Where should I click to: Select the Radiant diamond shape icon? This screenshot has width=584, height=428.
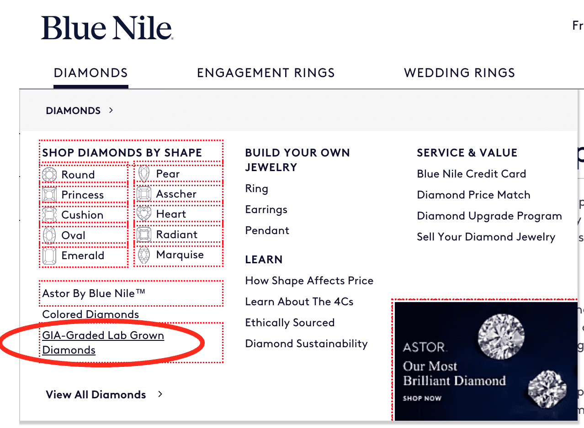[144, 234]
